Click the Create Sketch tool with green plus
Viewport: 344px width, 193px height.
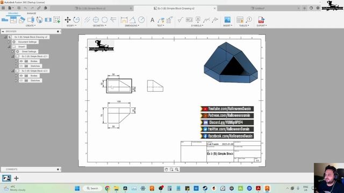(x=57, y=20)
